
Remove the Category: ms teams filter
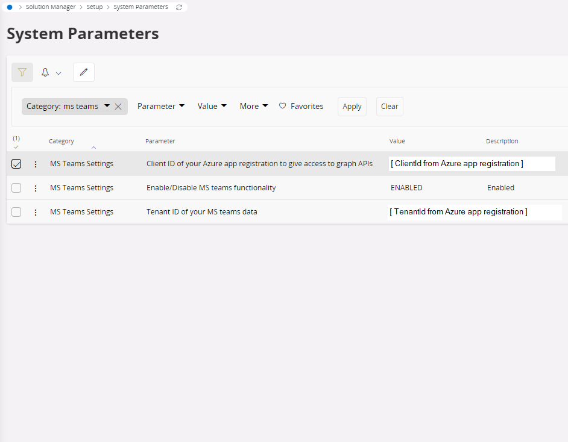tap(118, 107)
